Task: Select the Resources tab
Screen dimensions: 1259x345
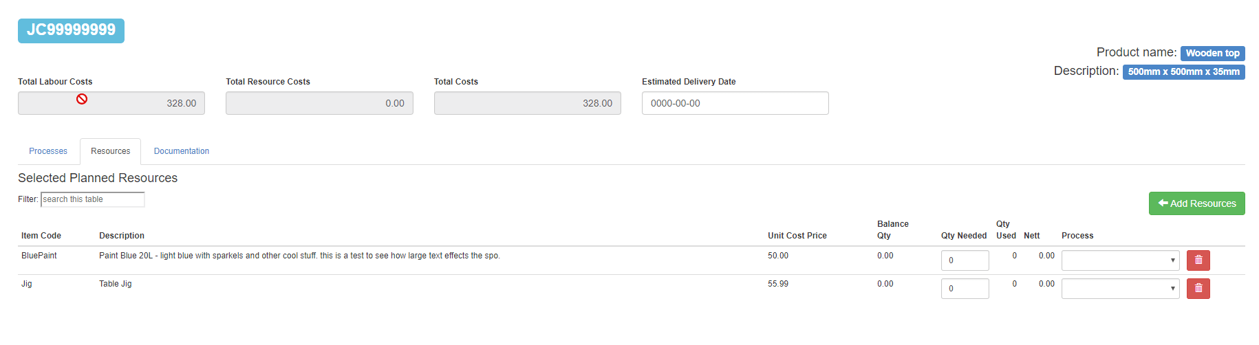Action: (110, 151)
